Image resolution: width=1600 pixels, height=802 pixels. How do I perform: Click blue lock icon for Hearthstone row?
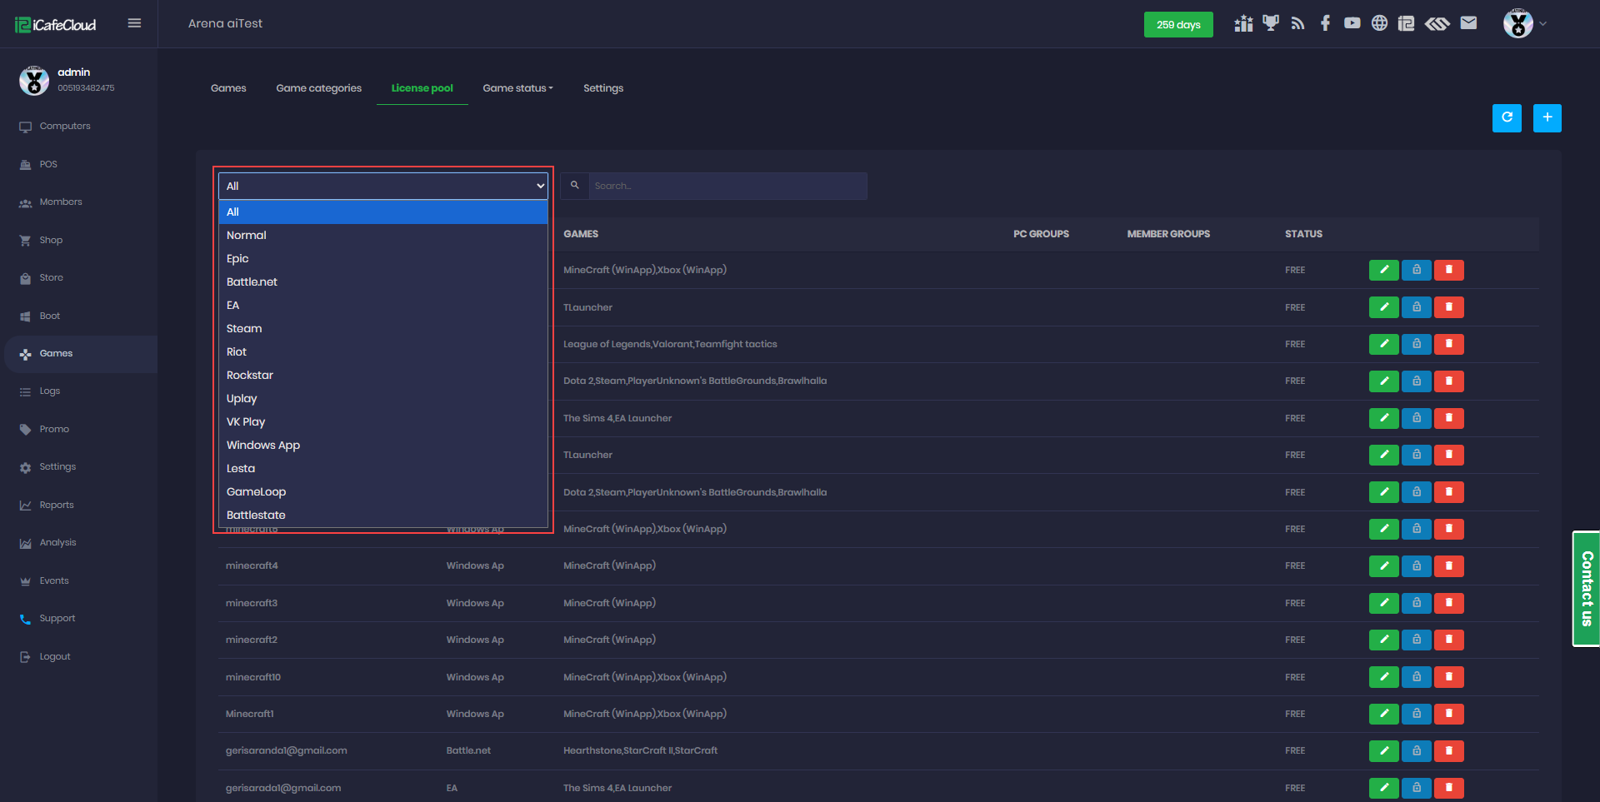[1416, 751]
